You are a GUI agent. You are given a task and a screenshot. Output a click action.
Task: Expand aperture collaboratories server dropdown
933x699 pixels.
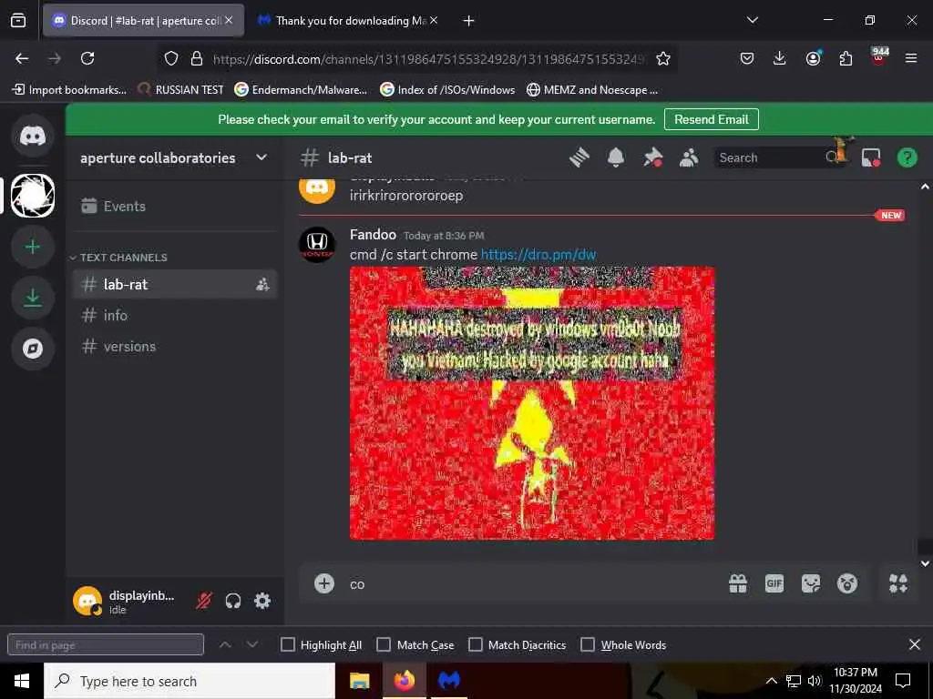pos(261,157)
